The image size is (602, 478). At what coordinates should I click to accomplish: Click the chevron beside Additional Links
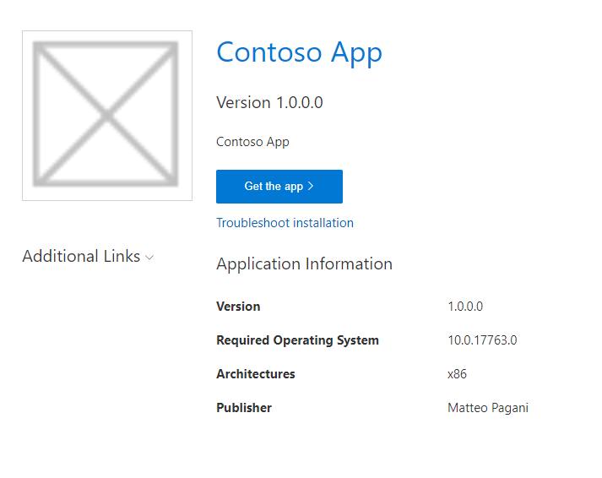coord(149,258)
